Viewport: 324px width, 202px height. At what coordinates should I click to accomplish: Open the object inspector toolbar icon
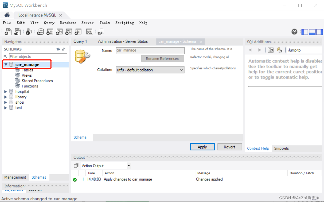click(29, 32)
